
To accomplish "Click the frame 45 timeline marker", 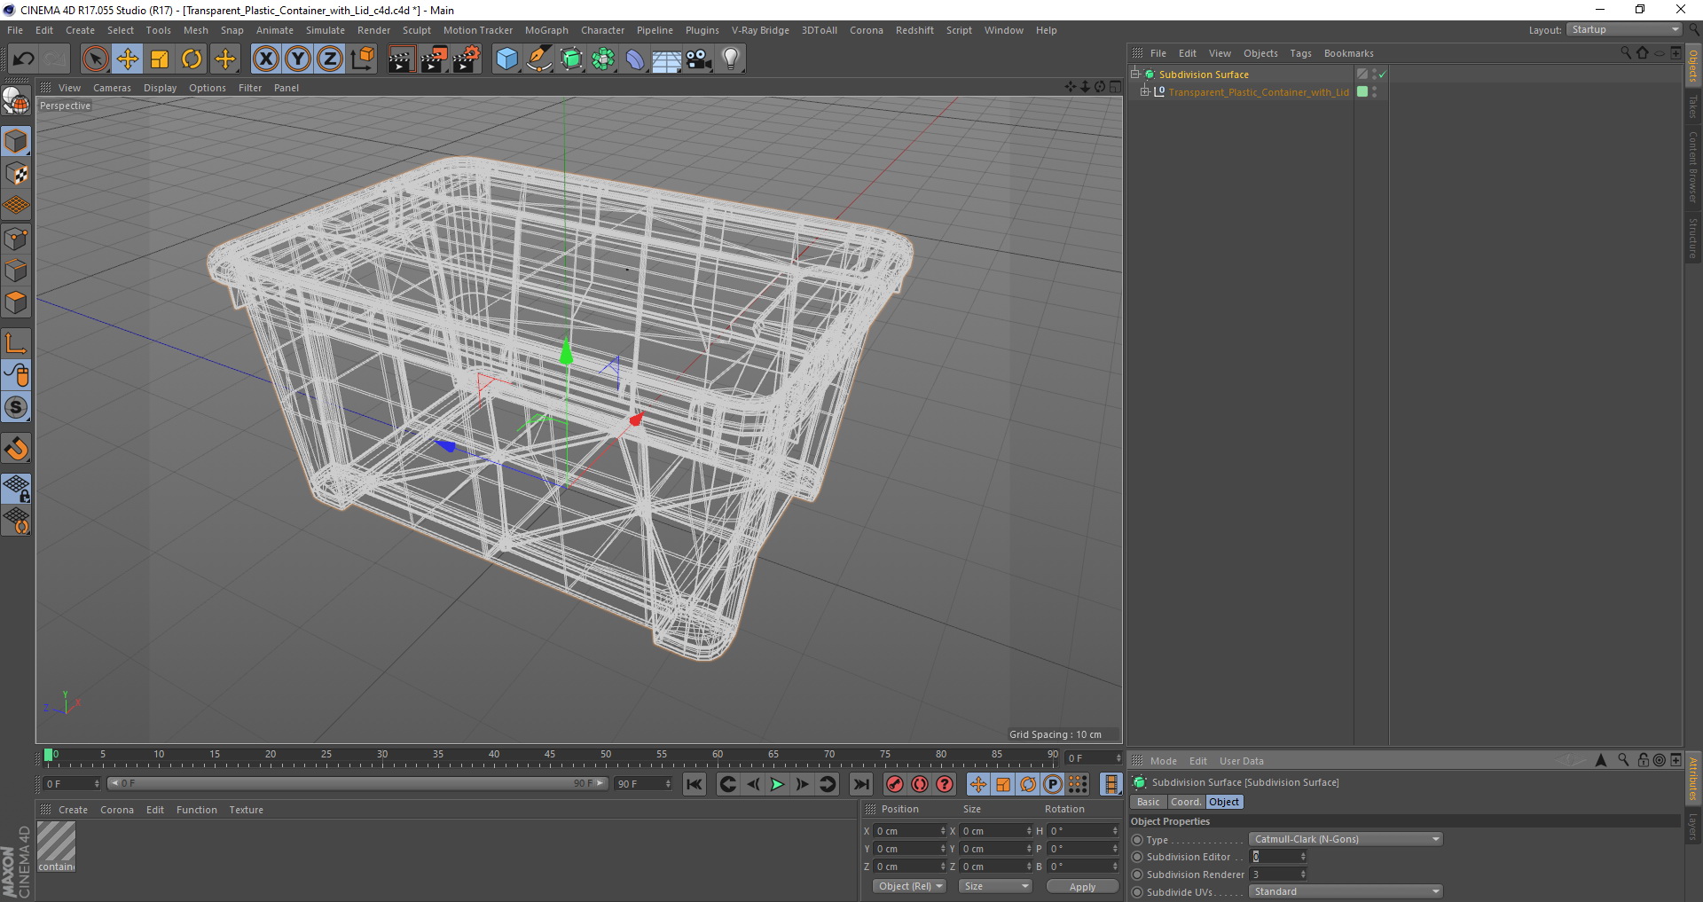I will pos(550,754).
